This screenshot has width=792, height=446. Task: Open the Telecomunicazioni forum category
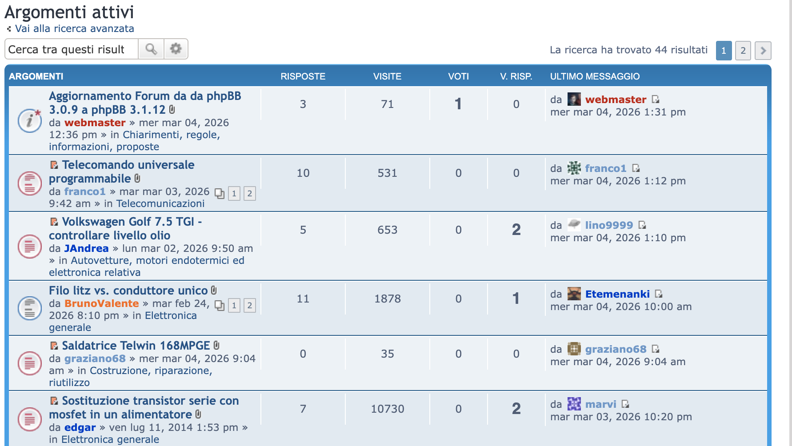pyautogui.click(x=160, y=203)
